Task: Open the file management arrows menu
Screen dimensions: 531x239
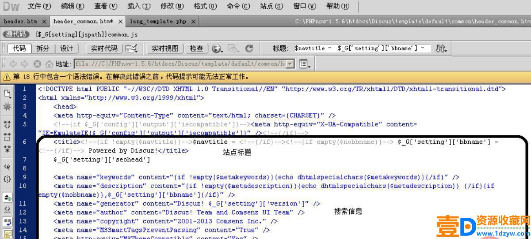Action: [x=441, y=49]
